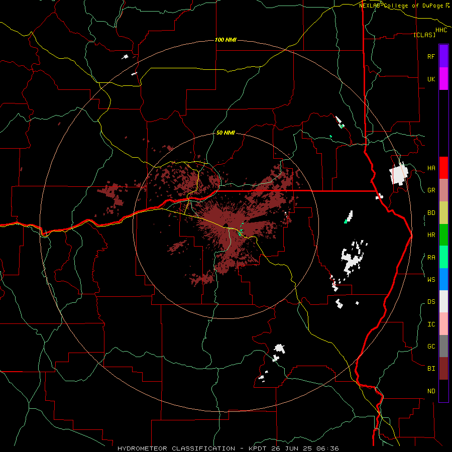Click the "GC" legend label

pos(431,347)
